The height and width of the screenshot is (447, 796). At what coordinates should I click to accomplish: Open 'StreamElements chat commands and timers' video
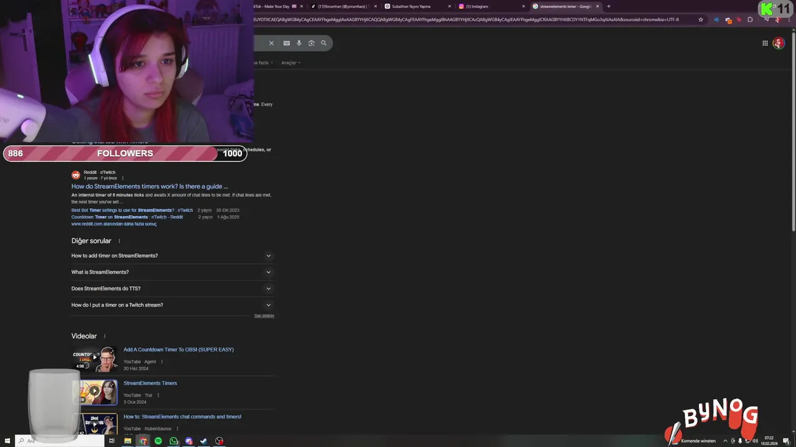(182, 417)
